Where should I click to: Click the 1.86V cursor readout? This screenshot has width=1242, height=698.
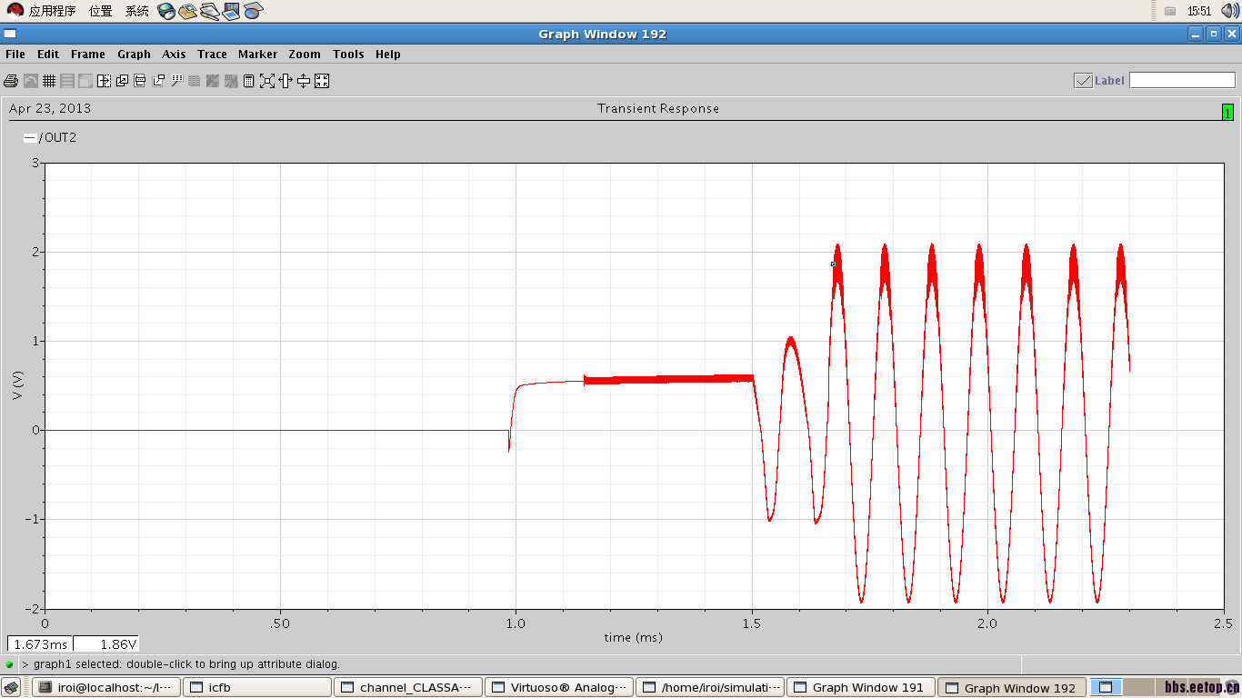point(106,644)
